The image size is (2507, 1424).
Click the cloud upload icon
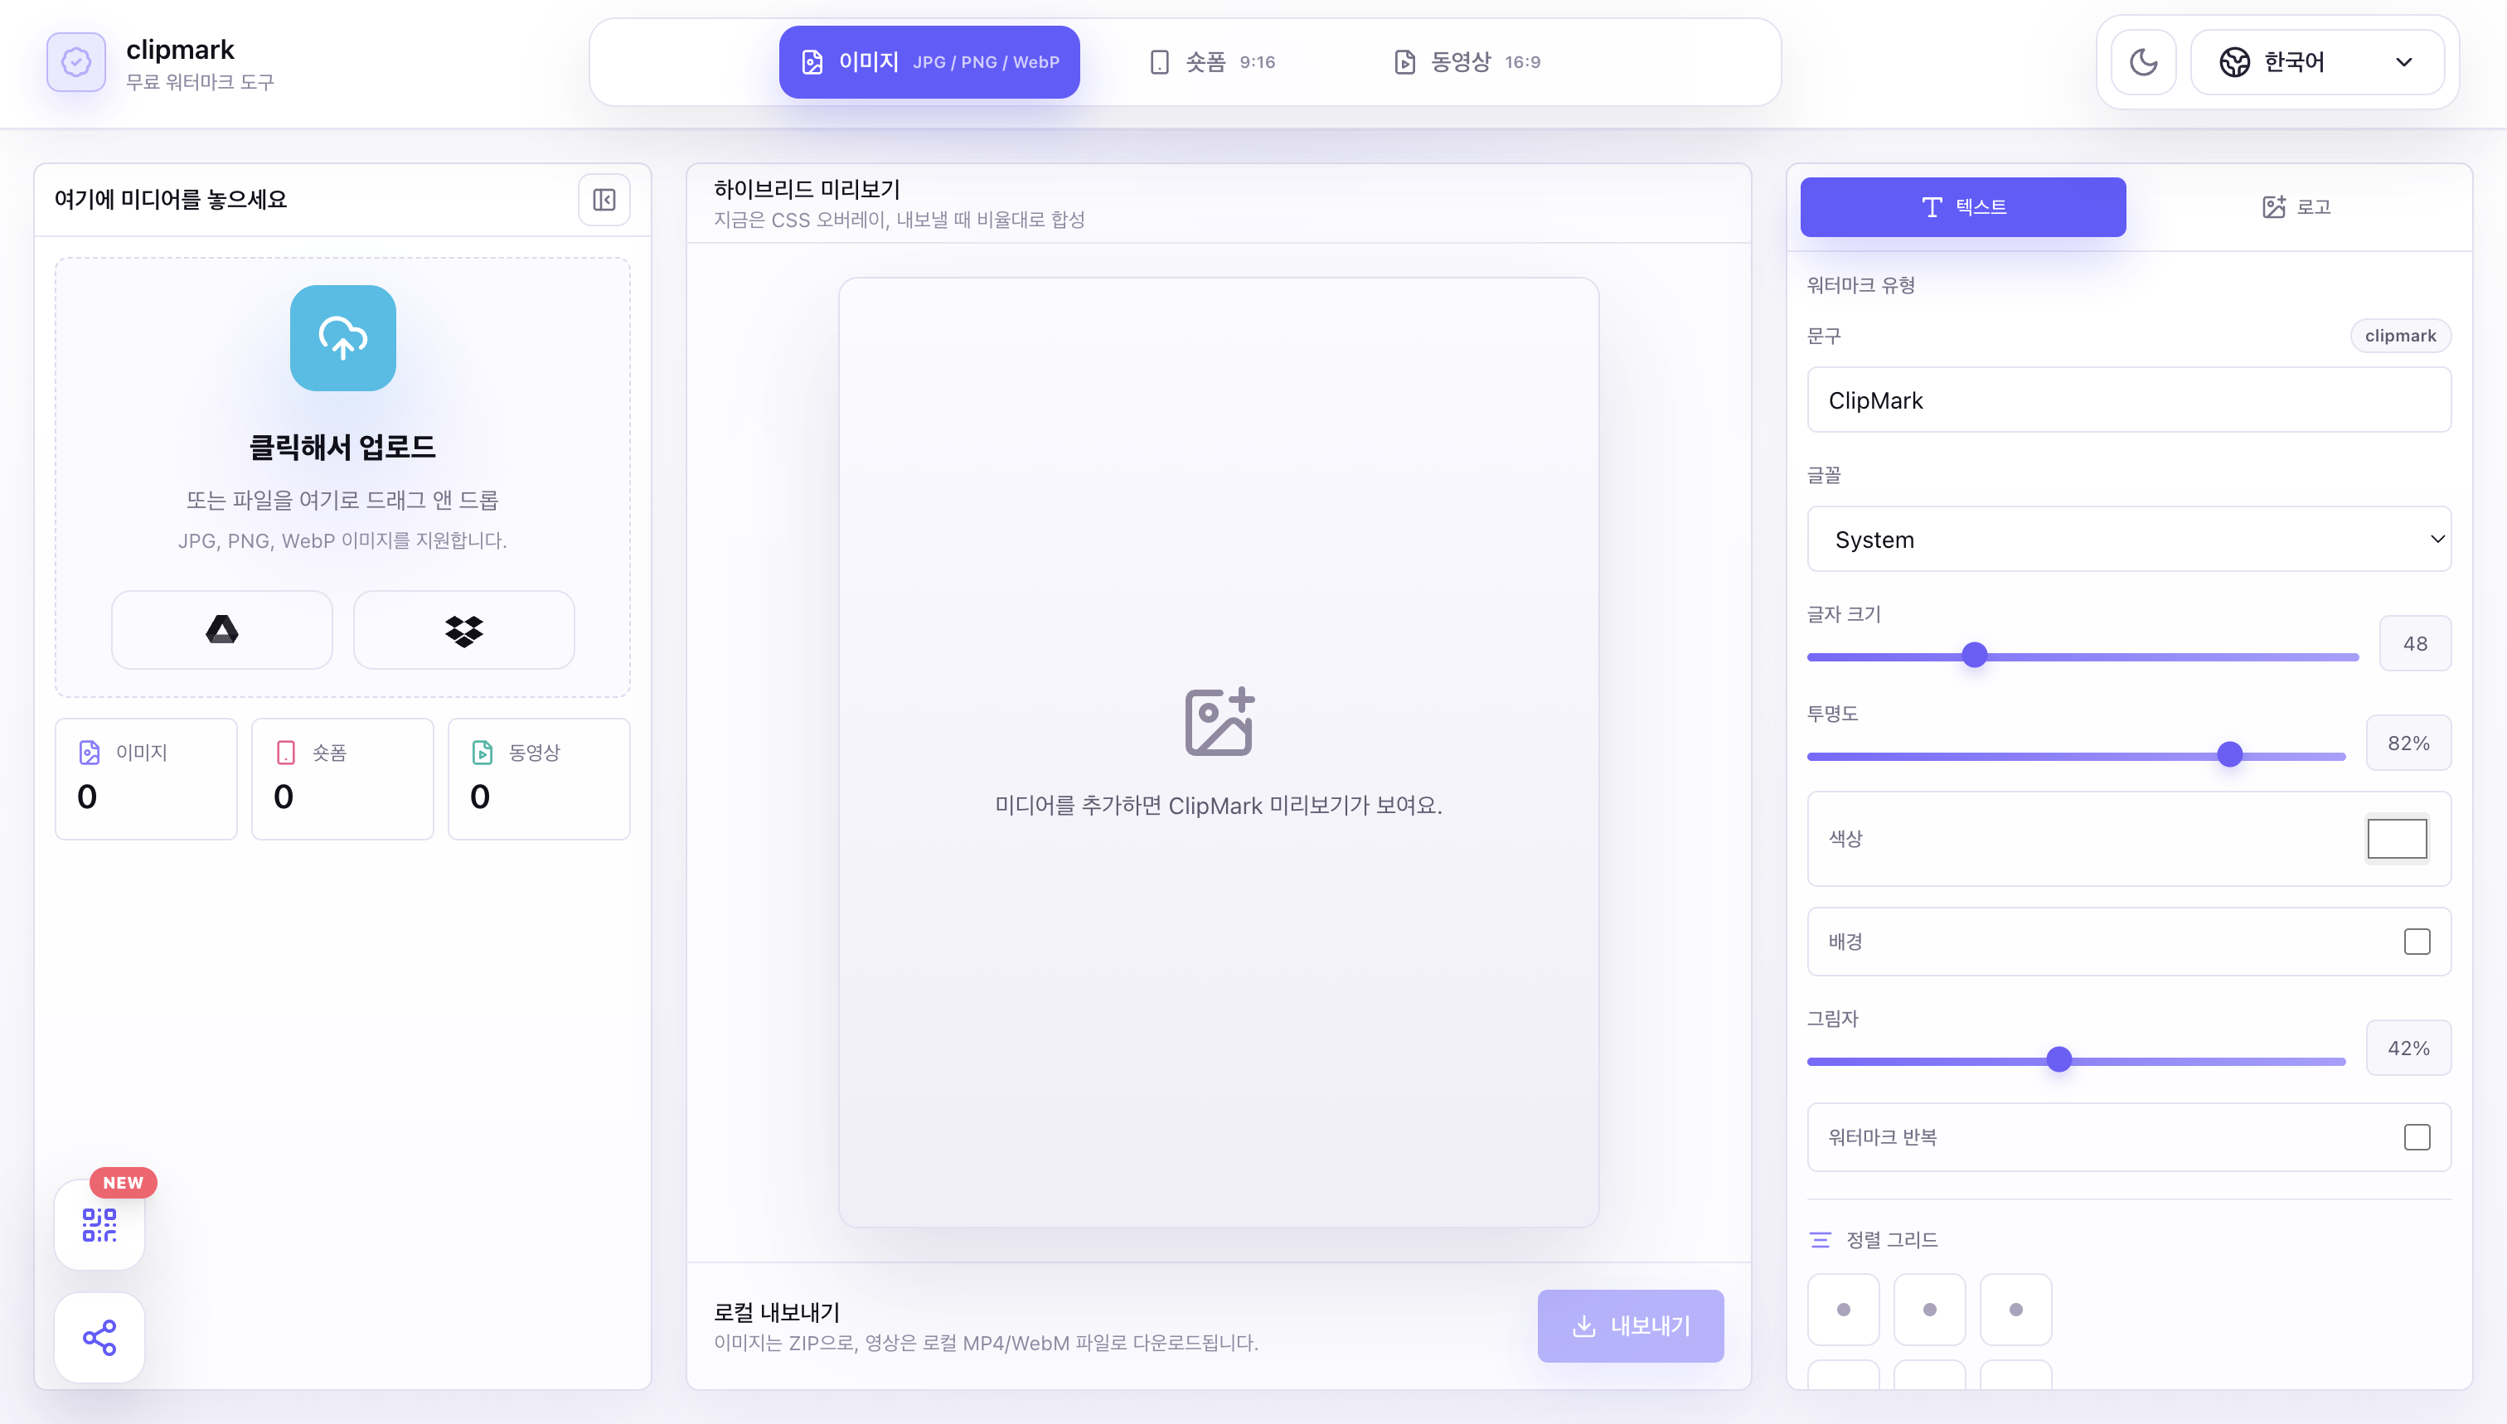tap(342, 338)
